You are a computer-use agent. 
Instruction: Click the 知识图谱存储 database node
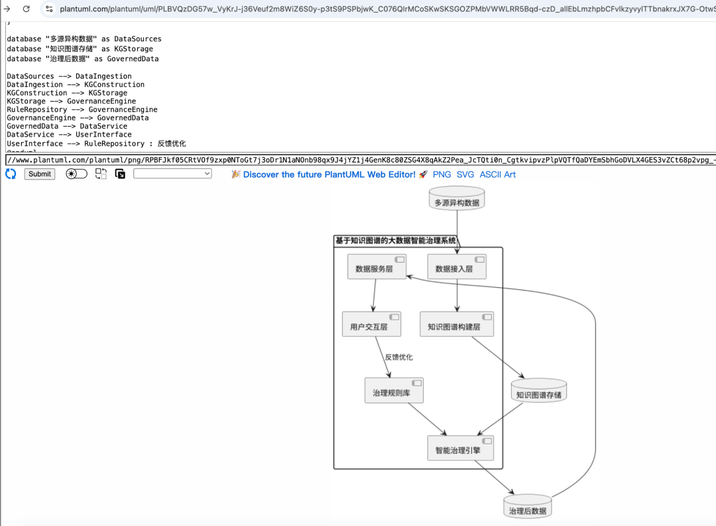(x=539, y=393)
